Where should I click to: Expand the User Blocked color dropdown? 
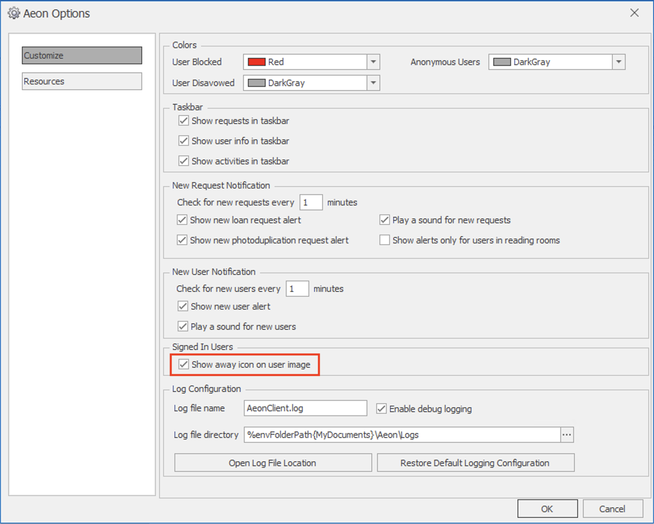point(373,62)
